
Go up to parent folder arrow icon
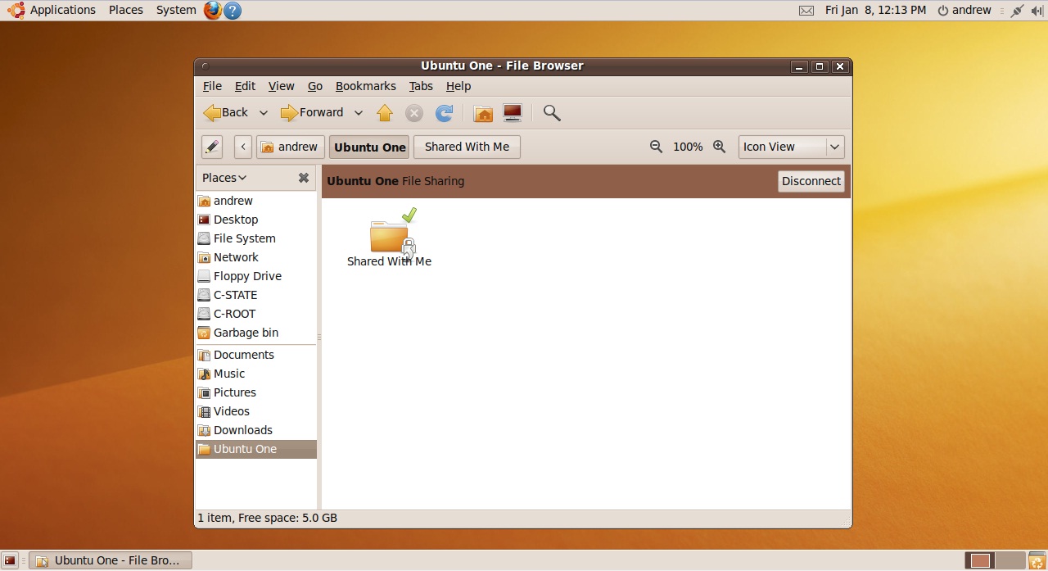[x=385, y=113]
